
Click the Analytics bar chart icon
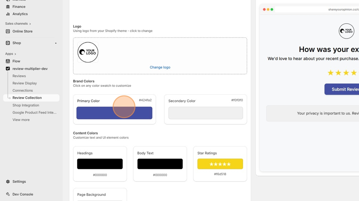click(8, 14)
